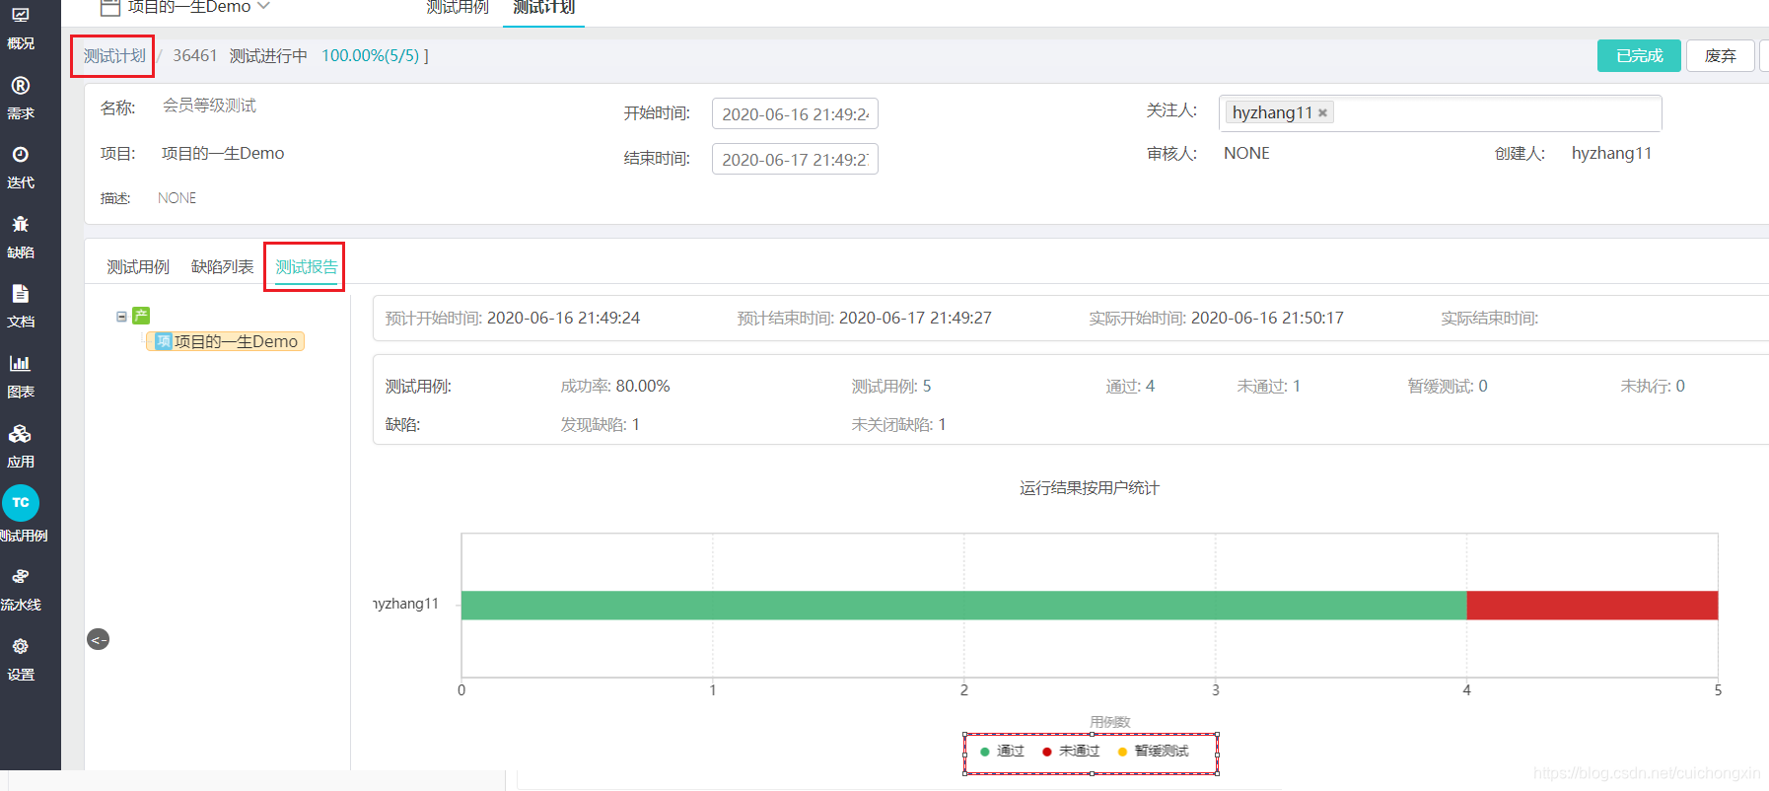Click the 暂缓测试: 0 statistic
1769x791 pixels.
[1448, 386]
